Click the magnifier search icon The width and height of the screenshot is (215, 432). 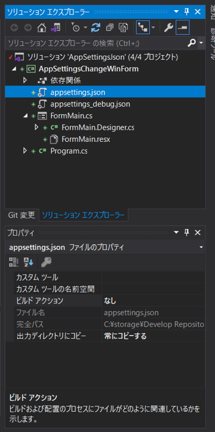(192, 42)
